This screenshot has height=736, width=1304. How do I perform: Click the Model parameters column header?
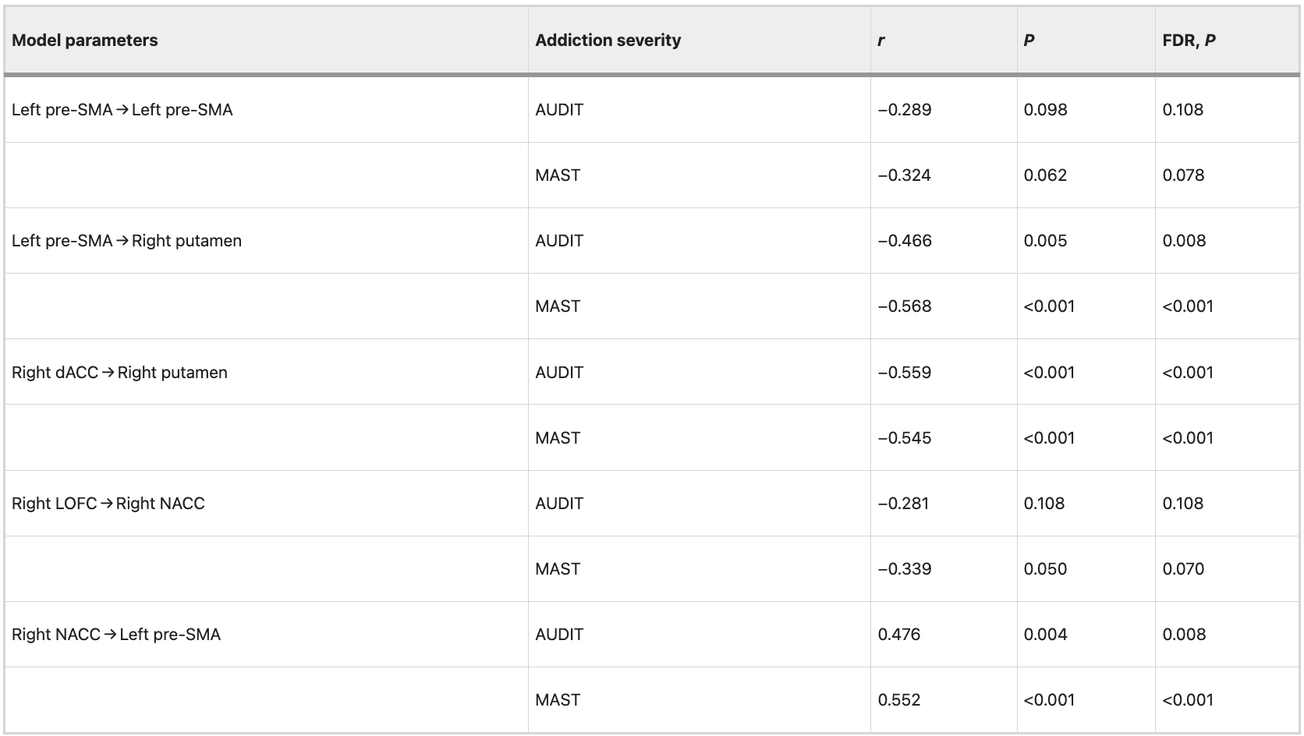click(85, 41)
